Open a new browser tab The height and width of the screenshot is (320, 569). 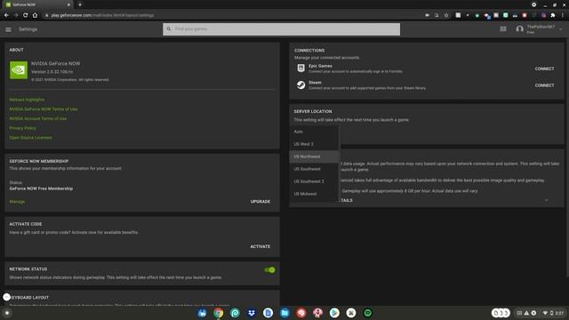[80, 4]
